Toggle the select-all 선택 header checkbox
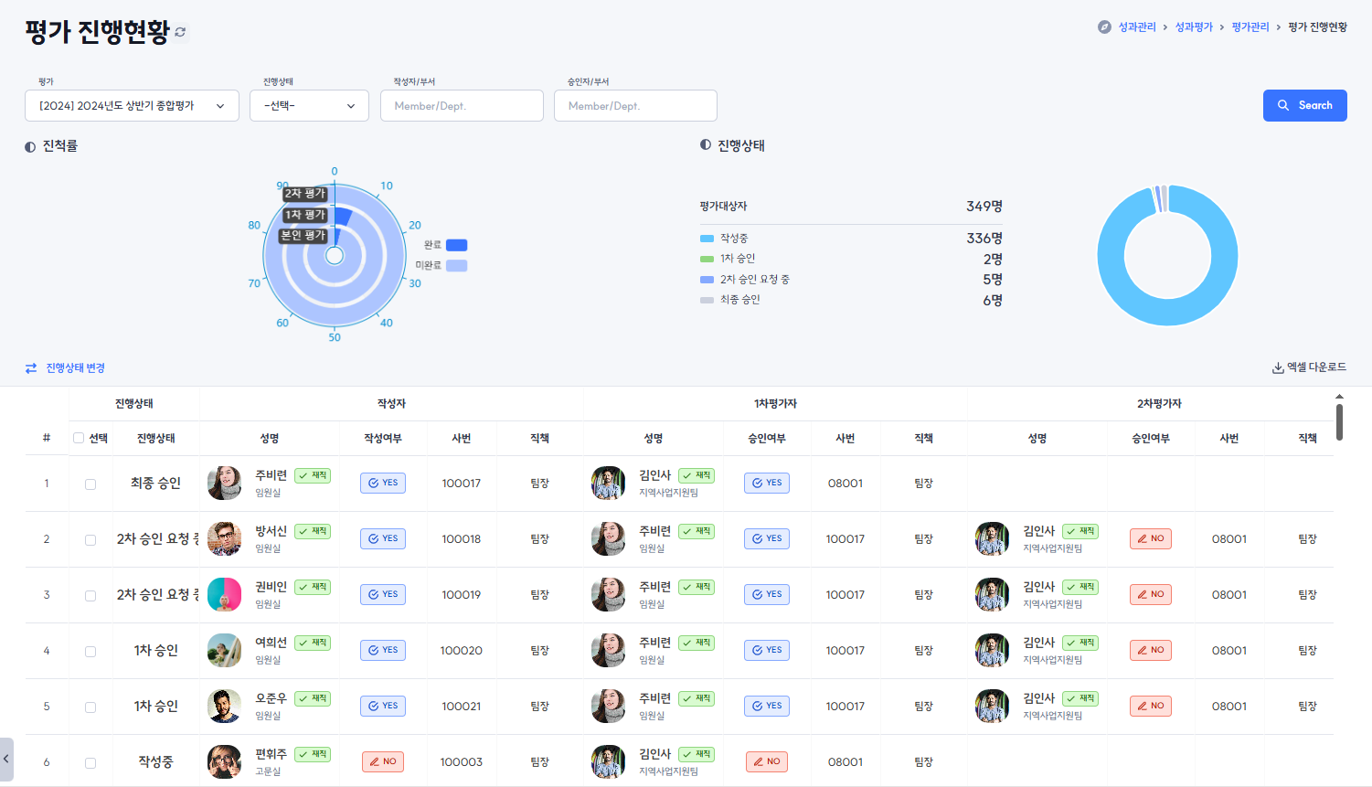This screenshot has height=787, width=1372. coord(79,439)
